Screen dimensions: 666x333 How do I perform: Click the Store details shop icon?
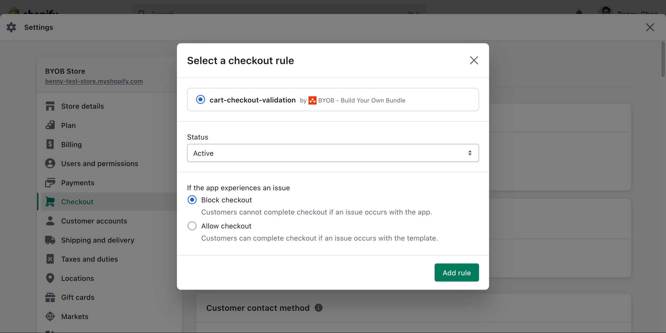50,106
